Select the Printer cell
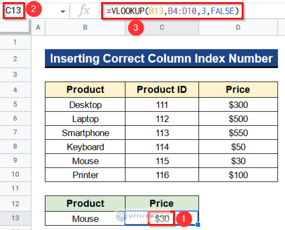The width and height of the screenshot is (285, 230). (x=85, y=175)
